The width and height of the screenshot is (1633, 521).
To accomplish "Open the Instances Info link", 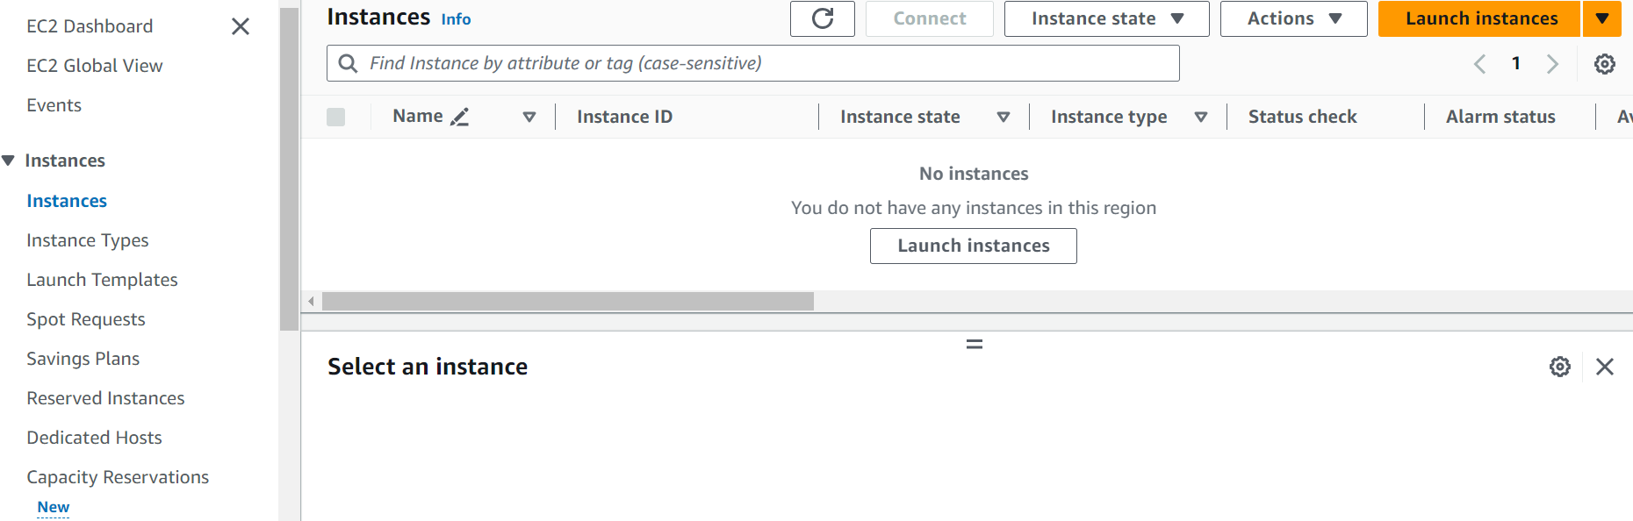I will point(456,19).
